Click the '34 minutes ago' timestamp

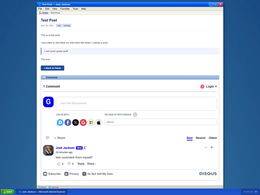tap(64, 152)
